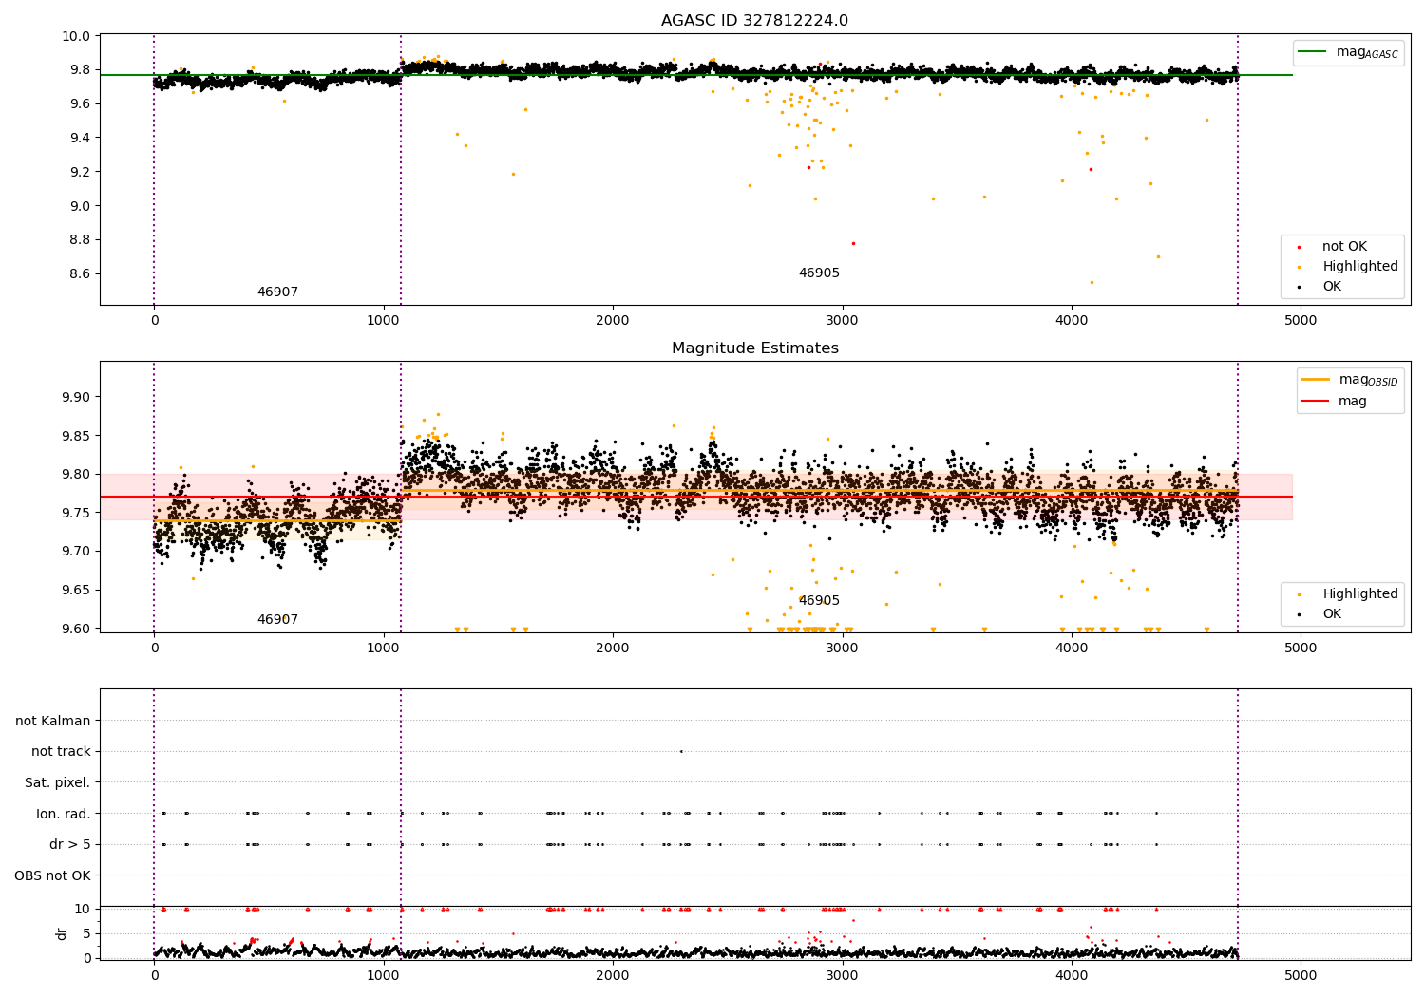Click the green mag_AGASC legend line sample
Image resolution: width=1425 pixels, height=997 pixels.
1313,52
